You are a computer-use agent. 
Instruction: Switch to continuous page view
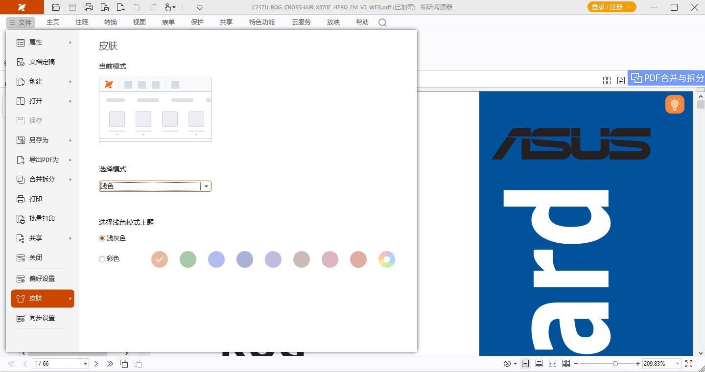[539, 364]
